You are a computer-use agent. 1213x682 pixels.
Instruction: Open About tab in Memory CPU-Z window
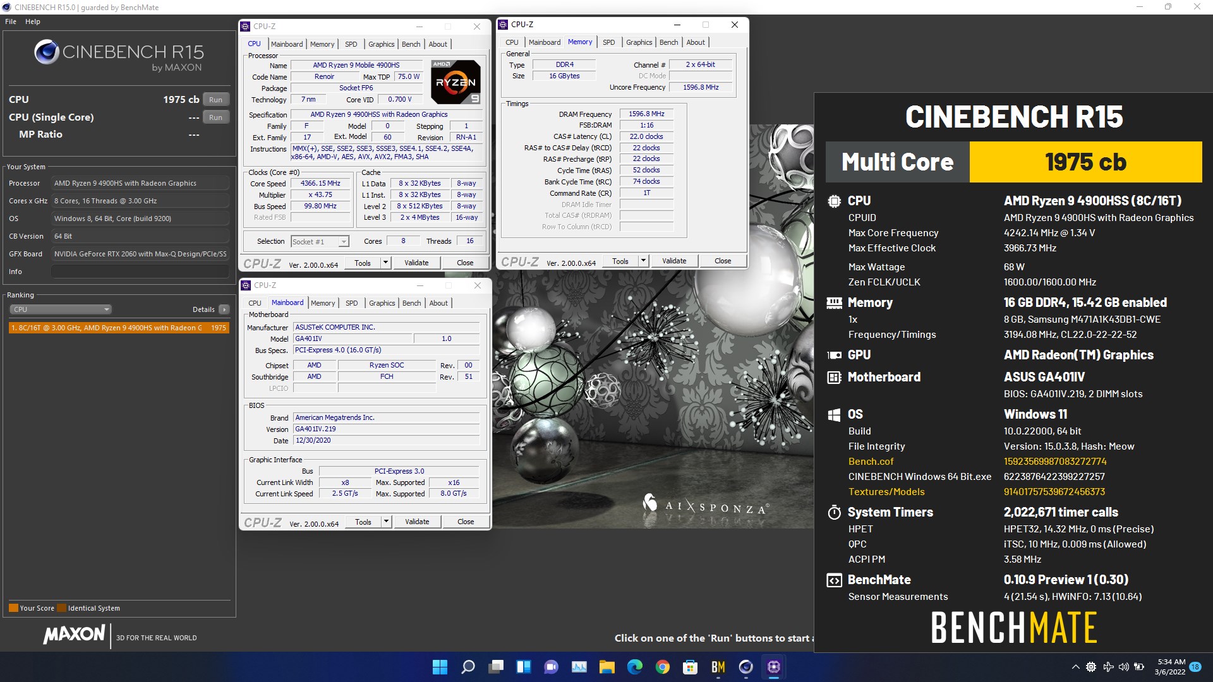(696, 42)
